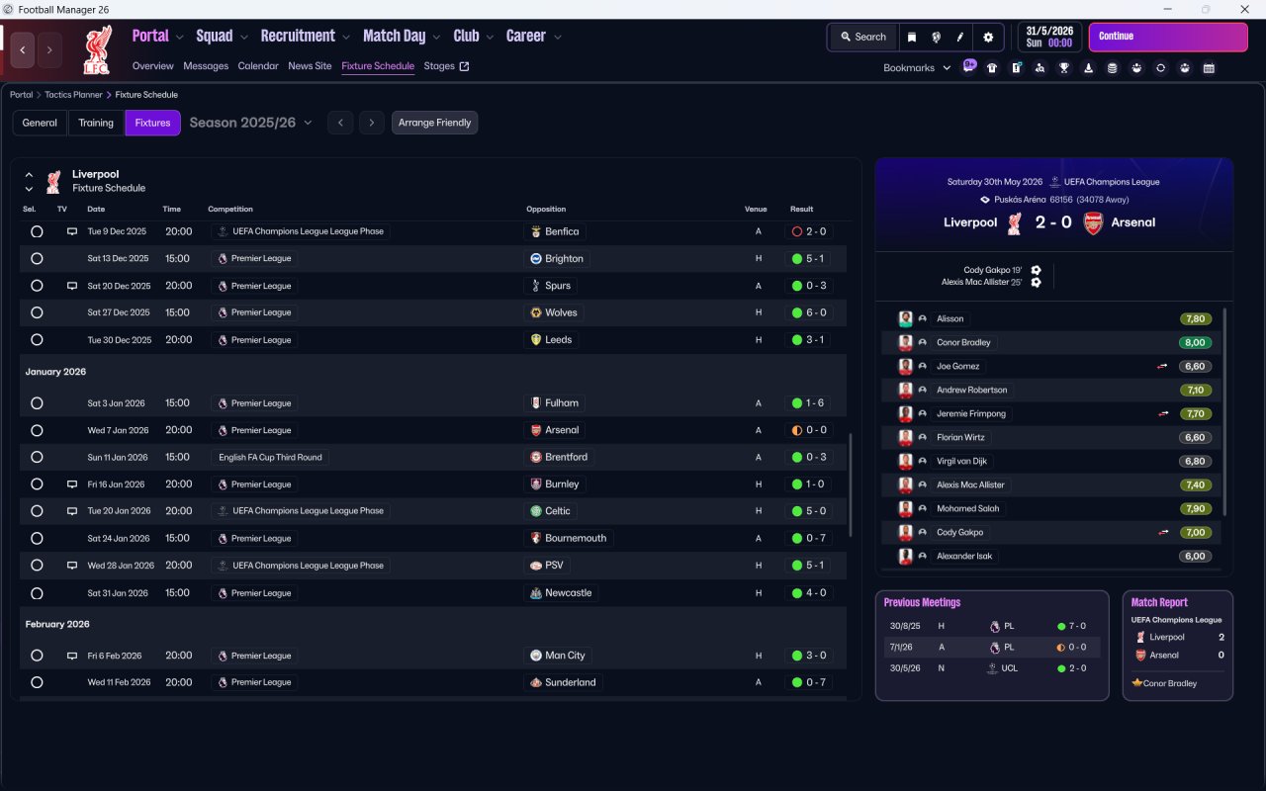Click substitution arrow icon beside Jeremie Frimpong
Image resolution: width=1266 pixels, height=791 pixels.
pos(1163,413)
